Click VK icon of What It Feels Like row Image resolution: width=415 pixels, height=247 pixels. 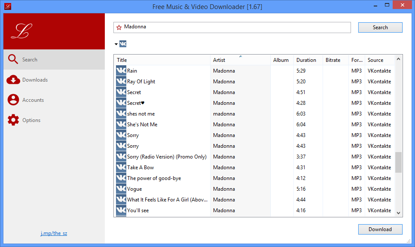(121, 200)
